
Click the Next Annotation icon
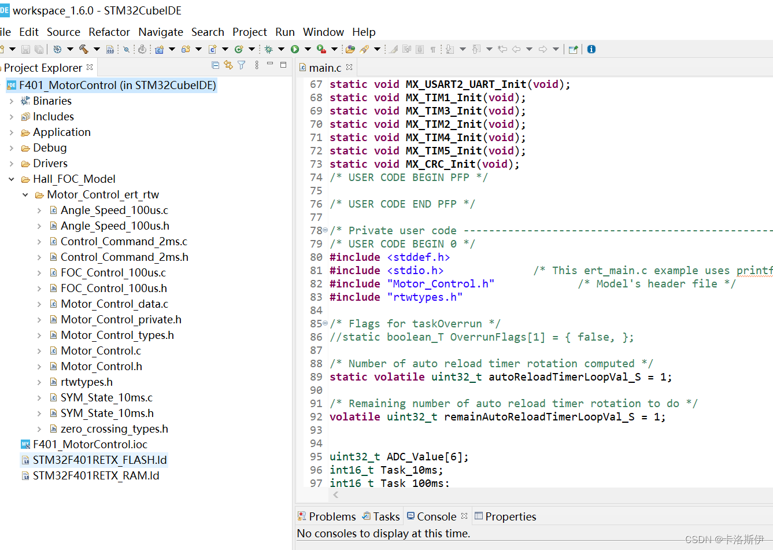coord(450,49)
